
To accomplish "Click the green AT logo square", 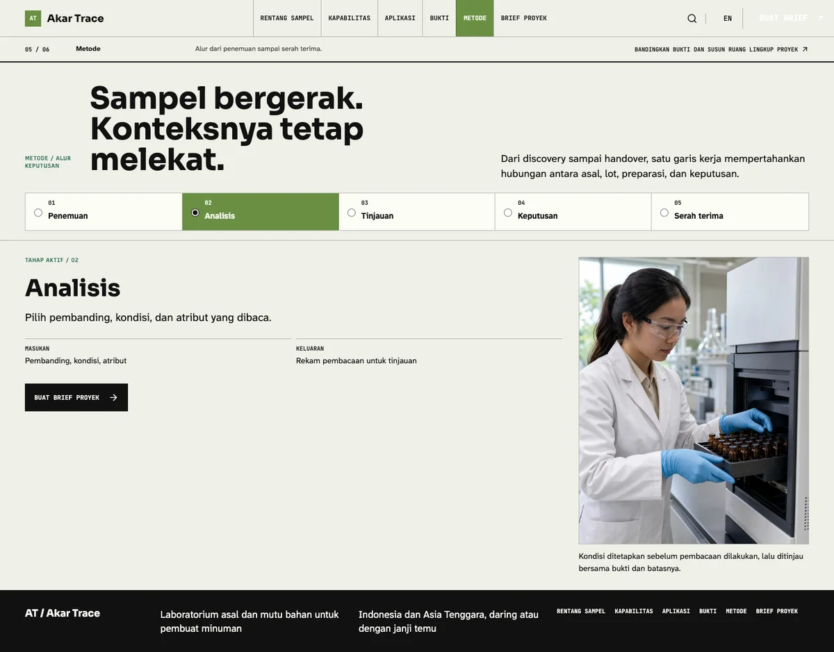I will pos(33,18).
